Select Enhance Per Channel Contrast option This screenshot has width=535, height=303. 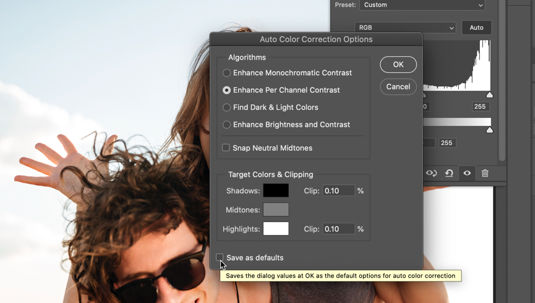[x=226, y=90]
